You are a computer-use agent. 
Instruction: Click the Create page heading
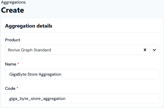tap(13, 10)
